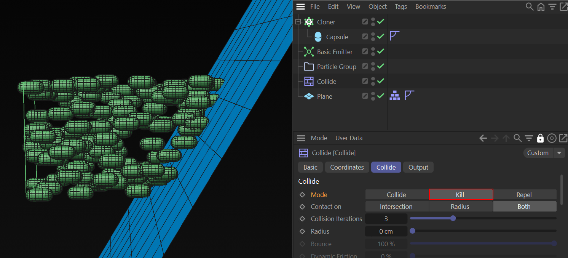Click the Collide icon in the attributes header
The width and height of the screenshot is (568, 258).
(303, 153)
